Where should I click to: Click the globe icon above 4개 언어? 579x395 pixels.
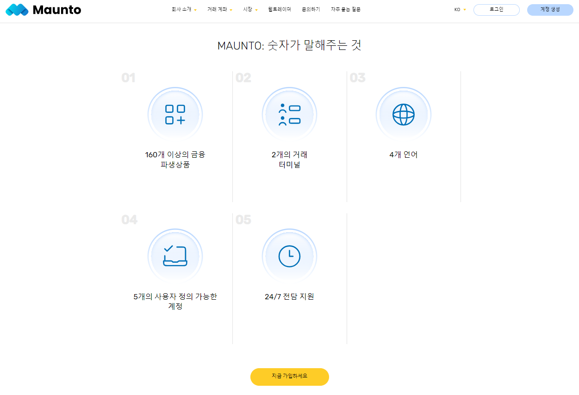coord(404,115)
